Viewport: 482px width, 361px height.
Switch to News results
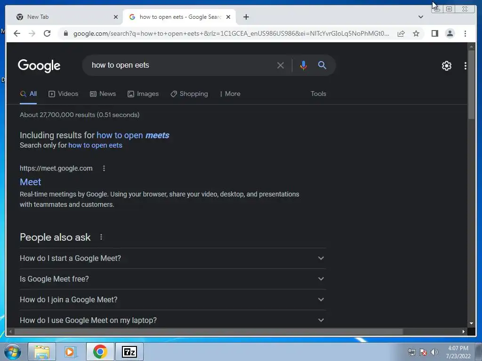[x=103, y=94]
